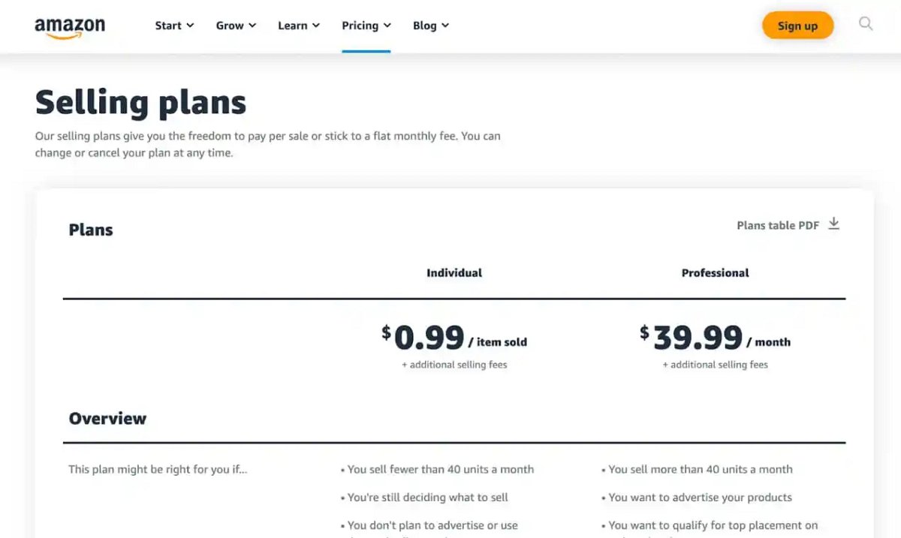Select the Professional plan column header
The height and width of the screenshot is (538, 901).
pos(715,272)
